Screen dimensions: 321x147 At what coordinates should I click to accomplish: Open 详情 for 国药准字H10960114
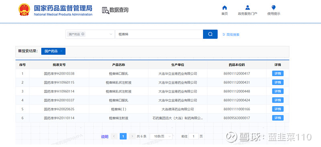coord(278,91)
